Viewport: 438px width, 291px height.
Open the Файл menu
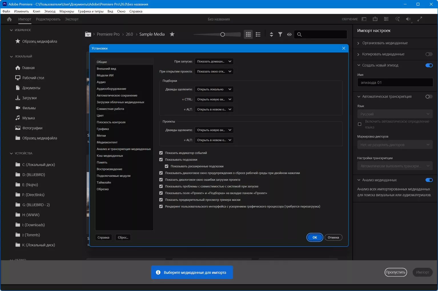point(6,11)
